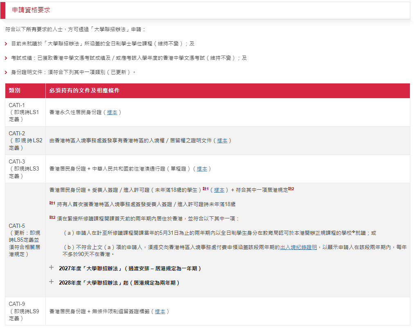Click the plus icon beside 2027年度「大學聯招辦法」
The image size is (414, 330).
coord(52,268)
